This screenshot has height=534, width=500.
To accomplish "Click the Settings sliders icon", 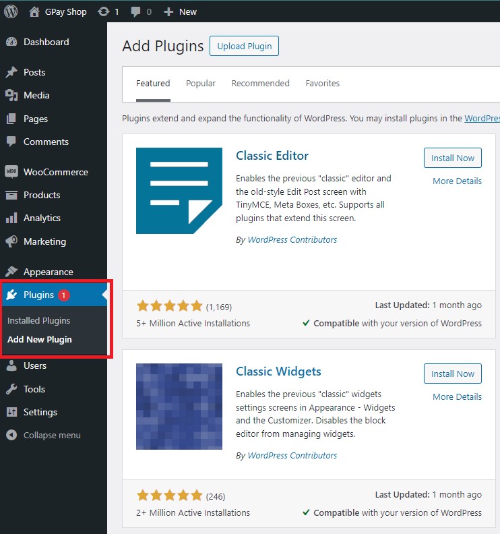I will pos(11,412).
